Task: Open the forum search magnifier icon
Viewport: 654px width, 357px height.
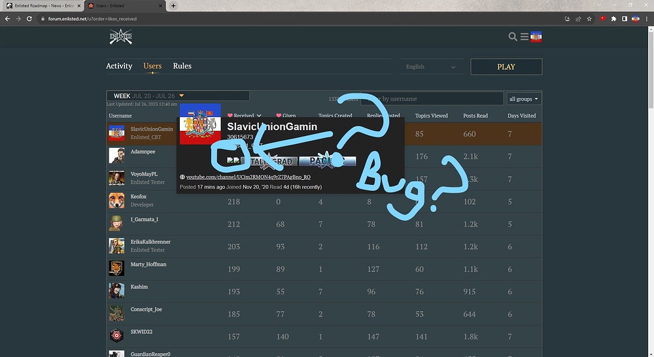Action: pyautogui.click(x=513, y=37)
